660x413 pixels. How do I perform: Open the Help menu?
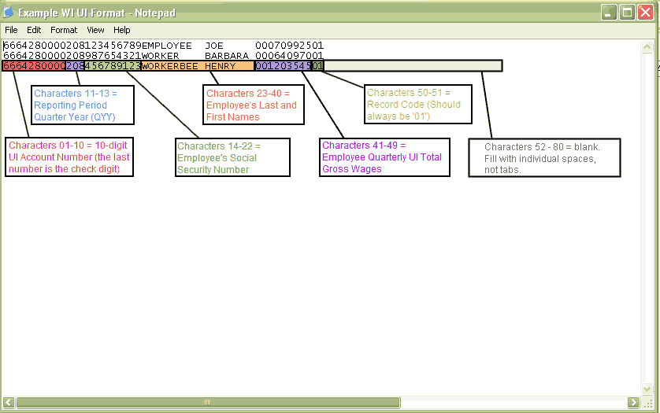pyautogui.click(x=122, y=30)
